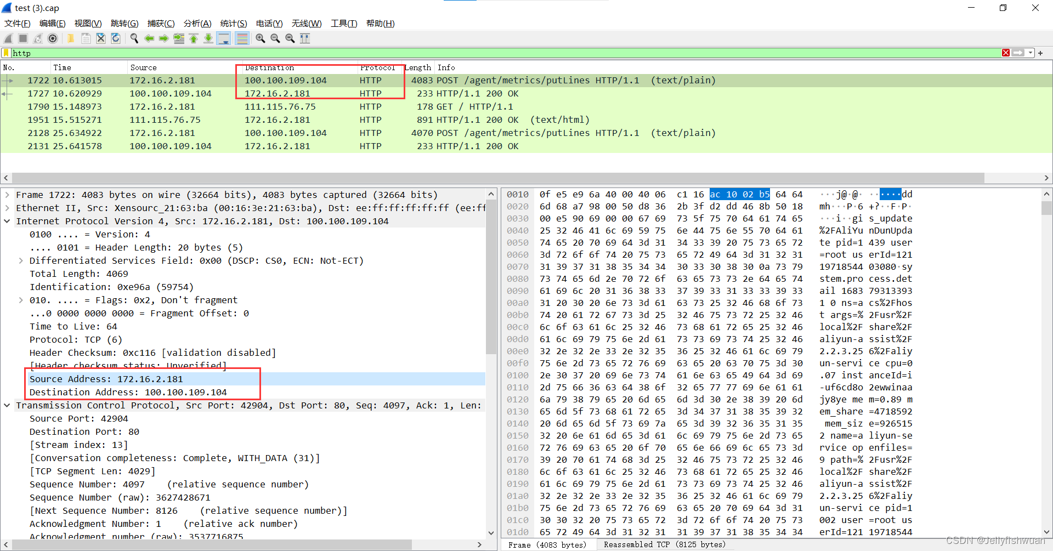Open the 编辑(E) menu

[53, 24]
